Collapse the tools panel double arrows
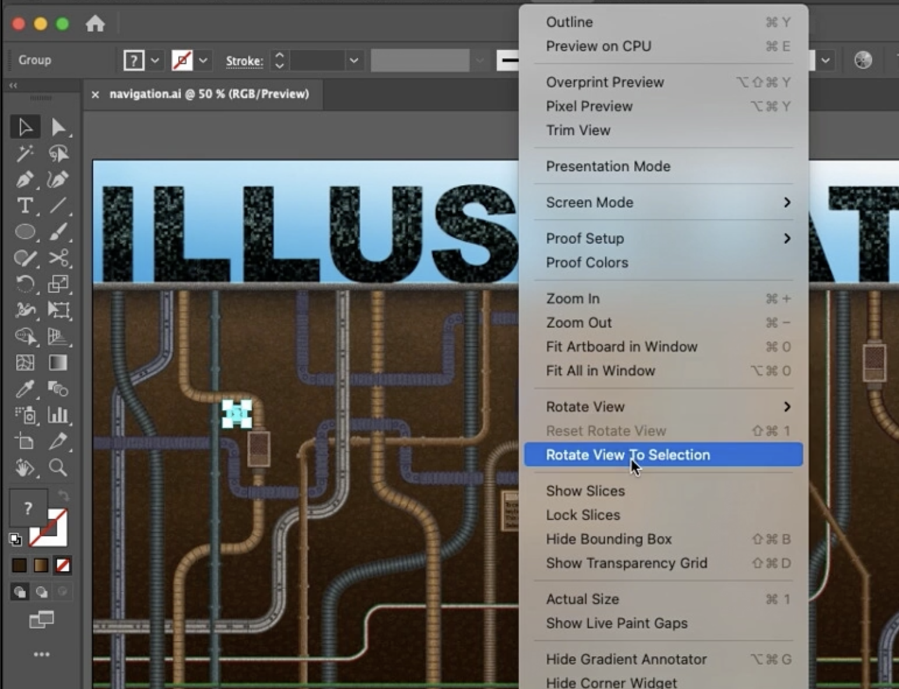Viewport: 899px width, 689px height. click(13, 85)
